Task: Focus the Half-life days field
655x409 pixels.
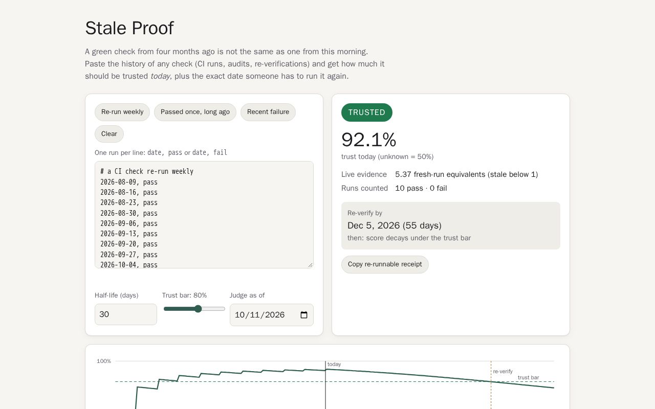Action: (x=126, y=314)
